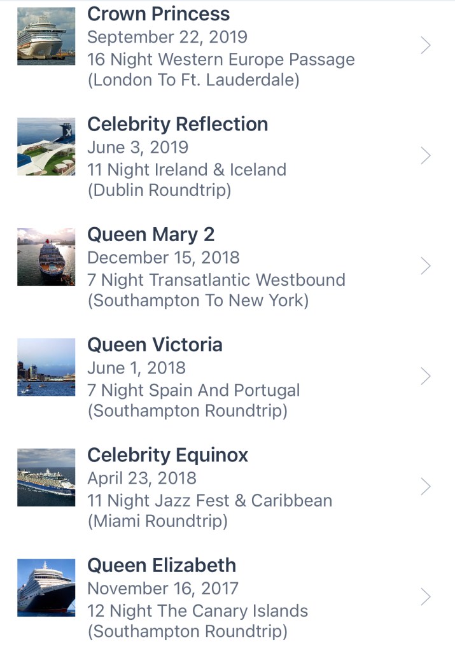Select the Celebrity Reflection cruise title
The height and width of the screenshot is (651, 455).
coord(178,124)
